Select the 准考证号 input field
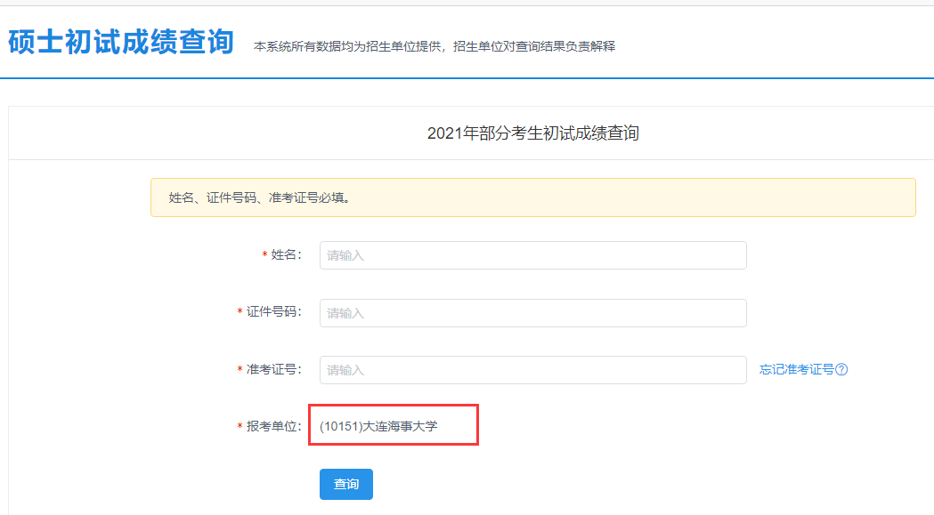 532,370
